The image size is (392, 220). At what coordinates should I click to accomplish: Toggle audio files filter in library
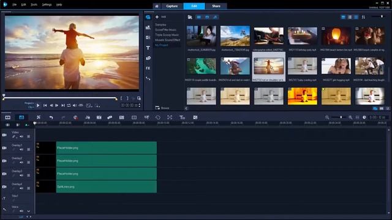[215, 17]
